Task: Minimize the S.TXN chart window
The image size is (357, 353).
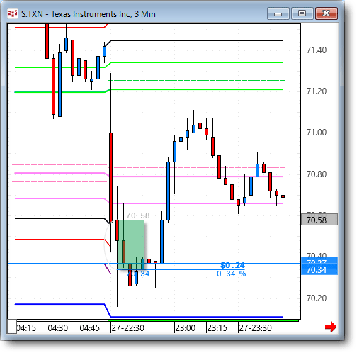Action: click(278, 13)
